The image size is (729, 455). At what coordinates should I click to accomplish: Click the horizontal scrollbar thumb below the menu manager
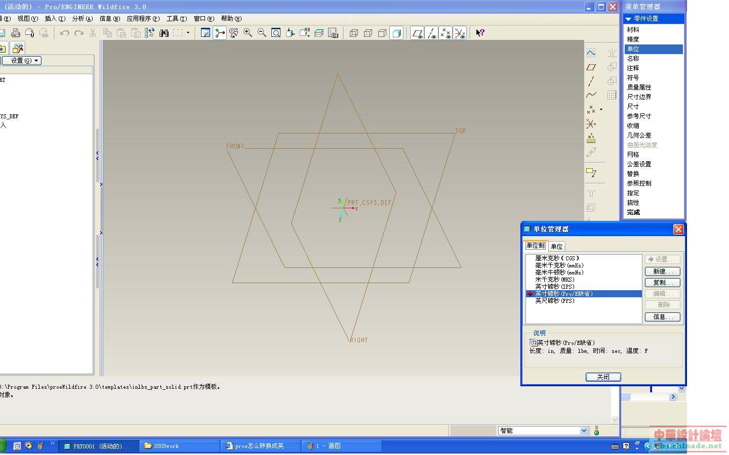[626, 397]
